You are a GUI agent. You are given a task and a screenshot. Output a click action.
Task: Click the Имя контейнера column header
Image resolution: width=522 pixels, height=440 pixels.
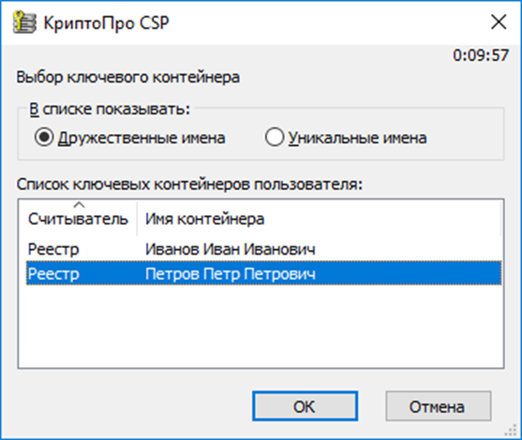319,219
